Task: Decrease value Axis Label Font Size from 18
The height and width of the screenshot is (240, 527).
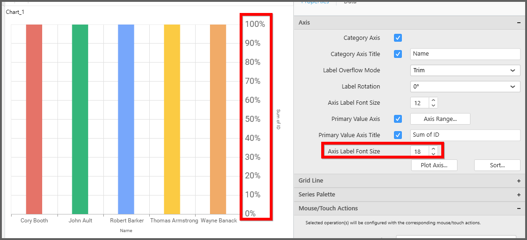Action: (433, 154)
